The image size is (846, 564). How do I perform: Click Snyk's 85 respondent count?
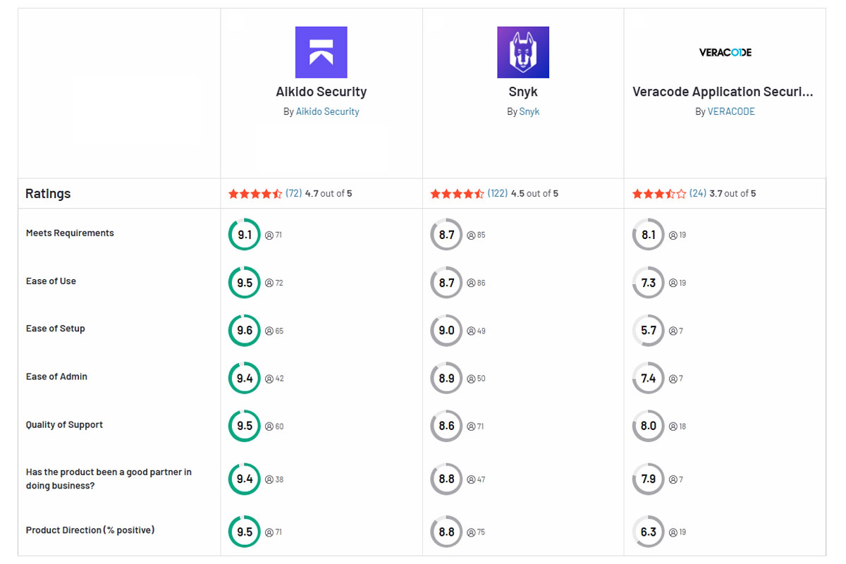(477, 235)
